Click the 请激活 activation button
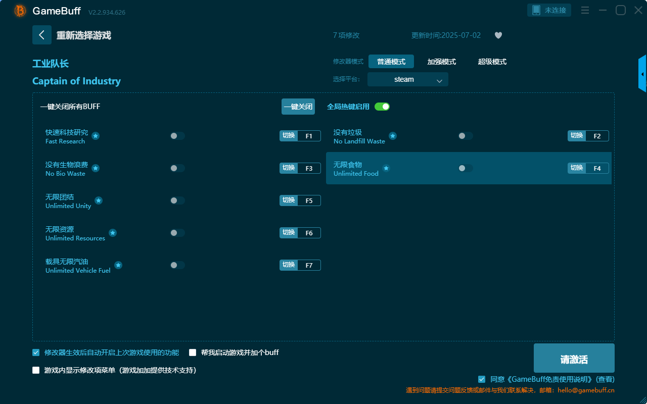The image size is (647, 404). click(574, 358)
